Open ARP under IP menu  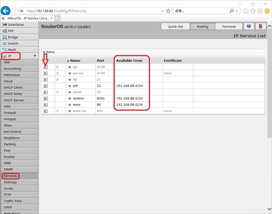click(19, 62)
